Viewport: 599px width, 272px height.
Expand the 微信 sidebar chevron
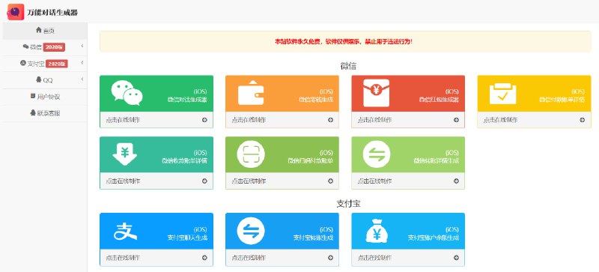point(82,46)
